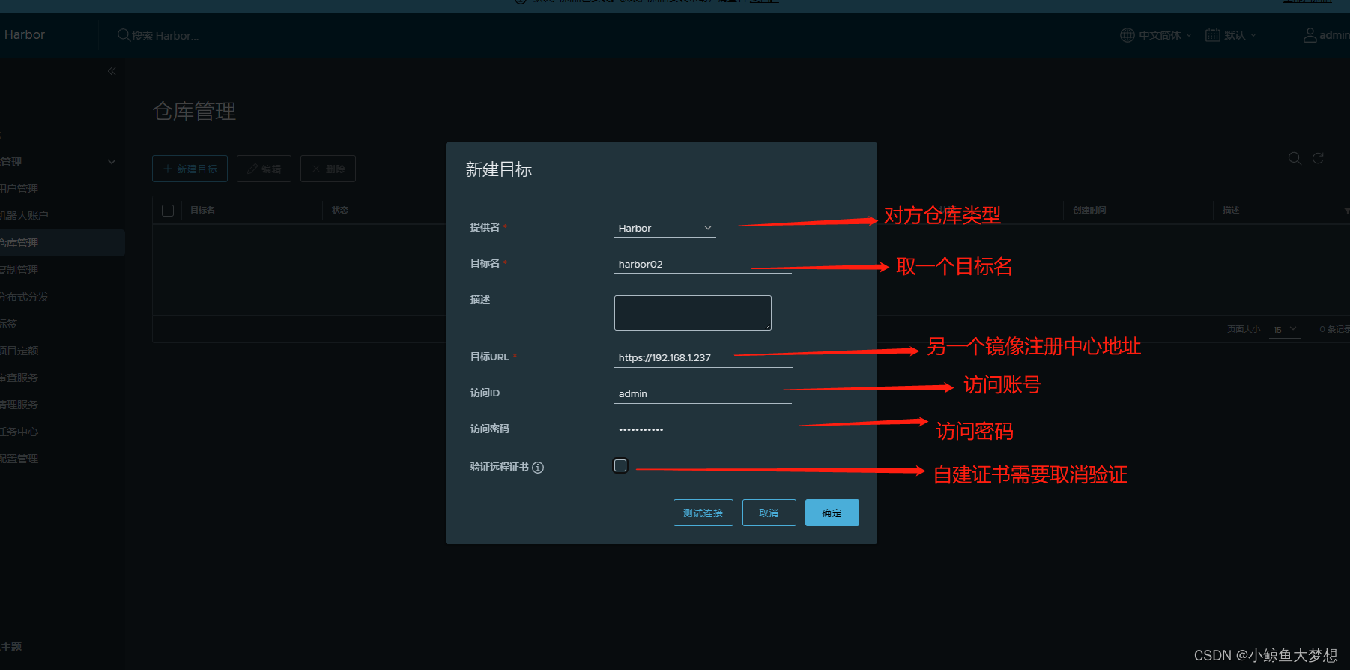Click the info icon beside 验证远程证书
Image resolution: width=1350 pixels, height=670 pixels.
pyautogui.click(x=538, y=468)
